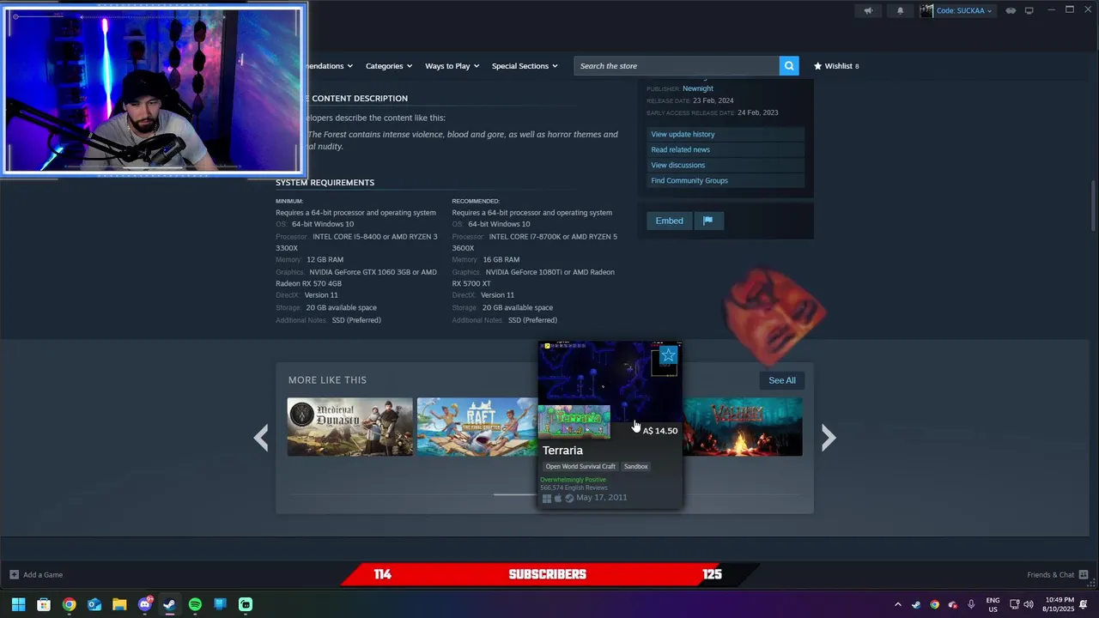Screen dimensions: 1099x618
Task: Click the previous arrow in More Like This
Action: coord(261,439)
